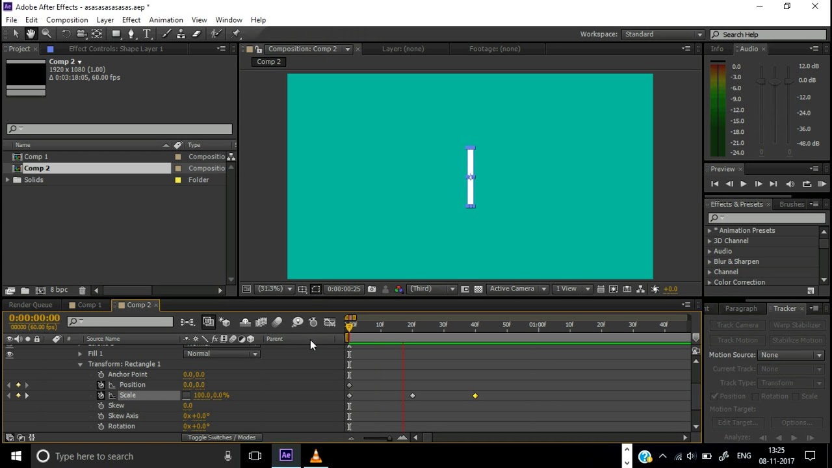This screenshot has width=832, height=468.
Task: Select the Eraser tool
Action: (x=197, y=34)
